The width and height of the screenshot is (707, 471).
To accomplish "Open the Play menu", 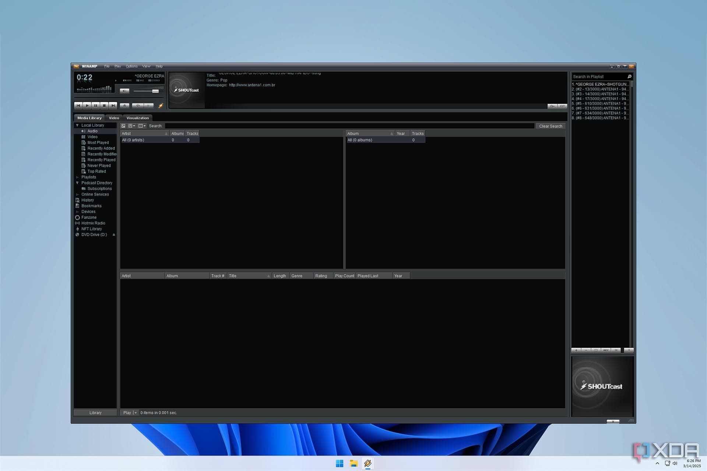I will coord(117,67).
